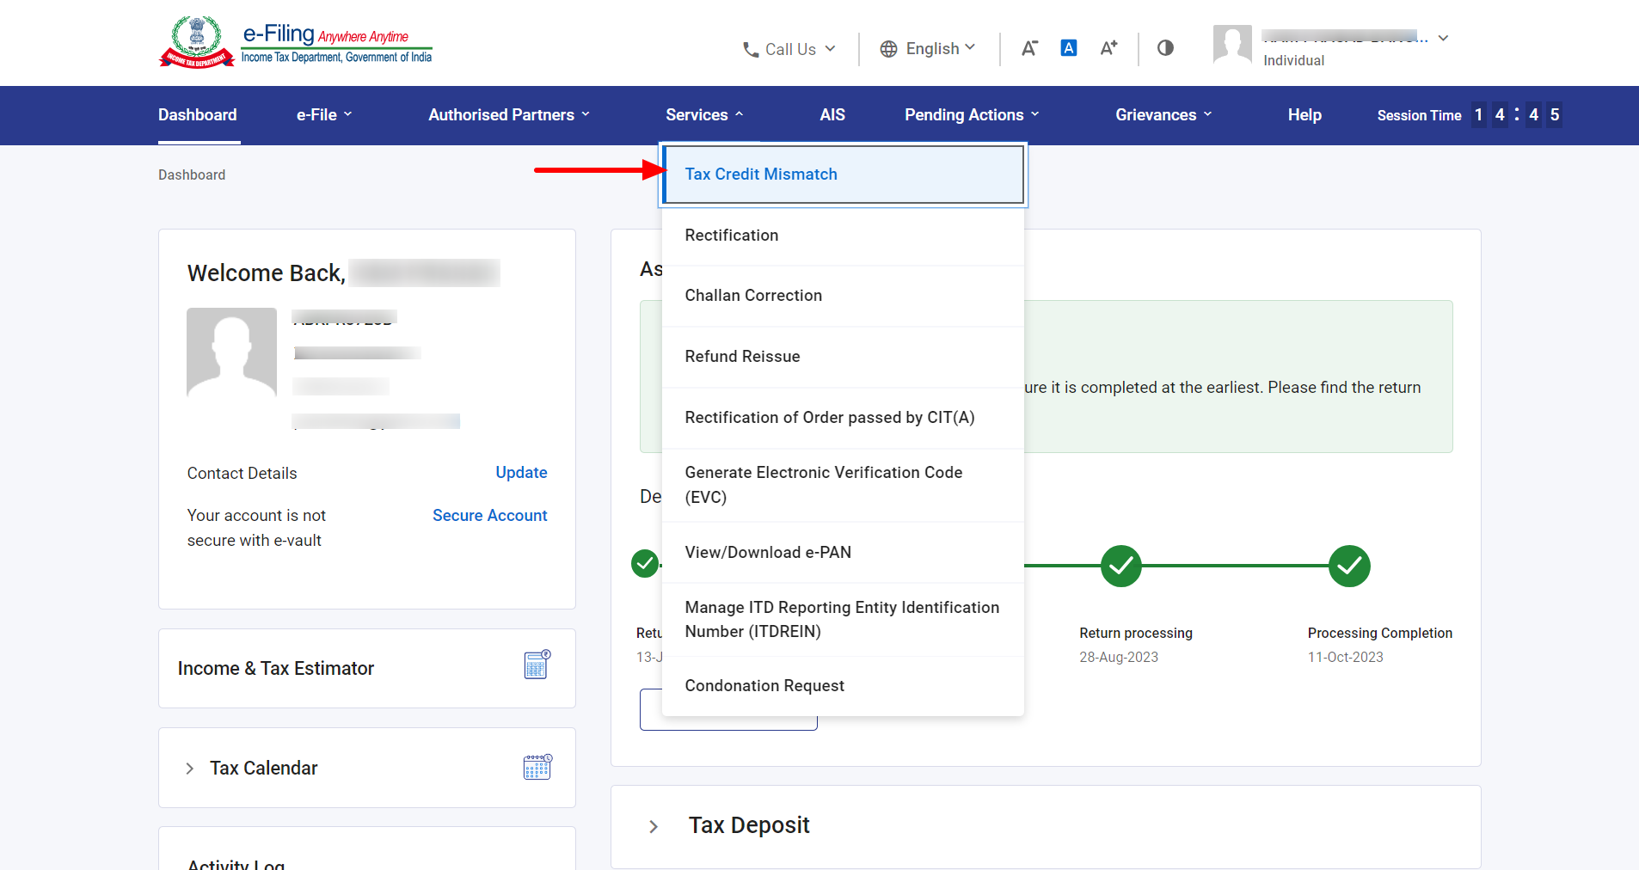Click the first green checkmark status step
This screenshot has width=1639, height=870.
645,564
